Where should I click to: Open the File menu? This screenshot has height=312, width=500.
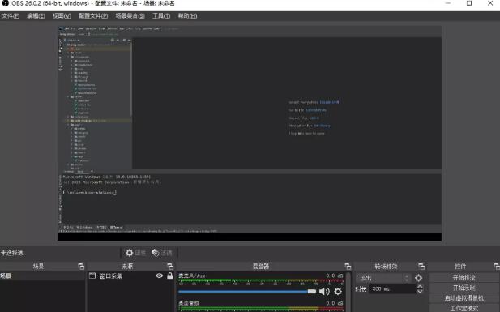click(x=11, y=16)
